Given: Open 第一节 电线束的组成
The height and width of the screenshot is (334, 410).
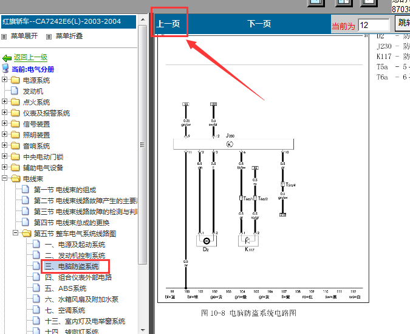Looking at the screenshot, I should [65, 190].
